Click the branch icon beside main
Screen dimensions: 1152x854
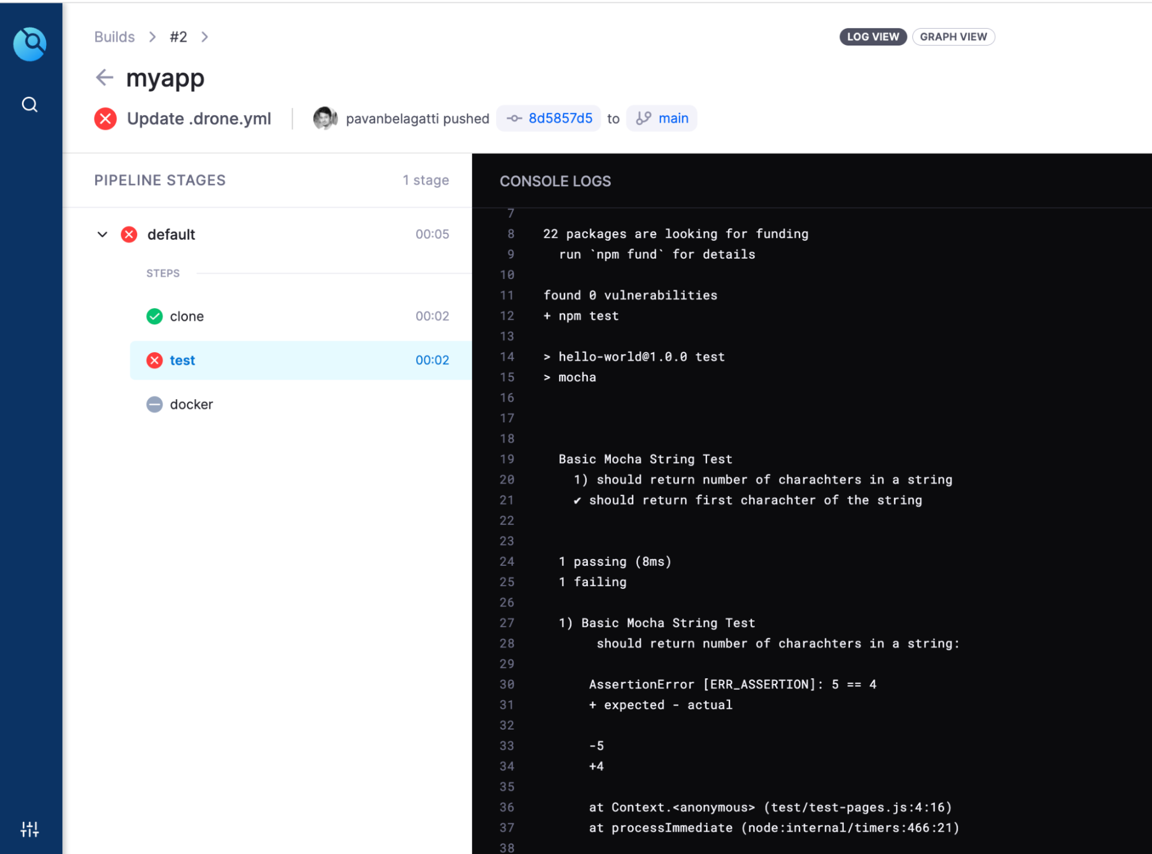(643, 119)
